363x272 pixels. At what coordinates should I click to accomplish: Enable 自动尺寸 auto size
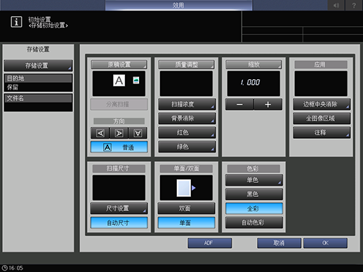pos(119,223)
